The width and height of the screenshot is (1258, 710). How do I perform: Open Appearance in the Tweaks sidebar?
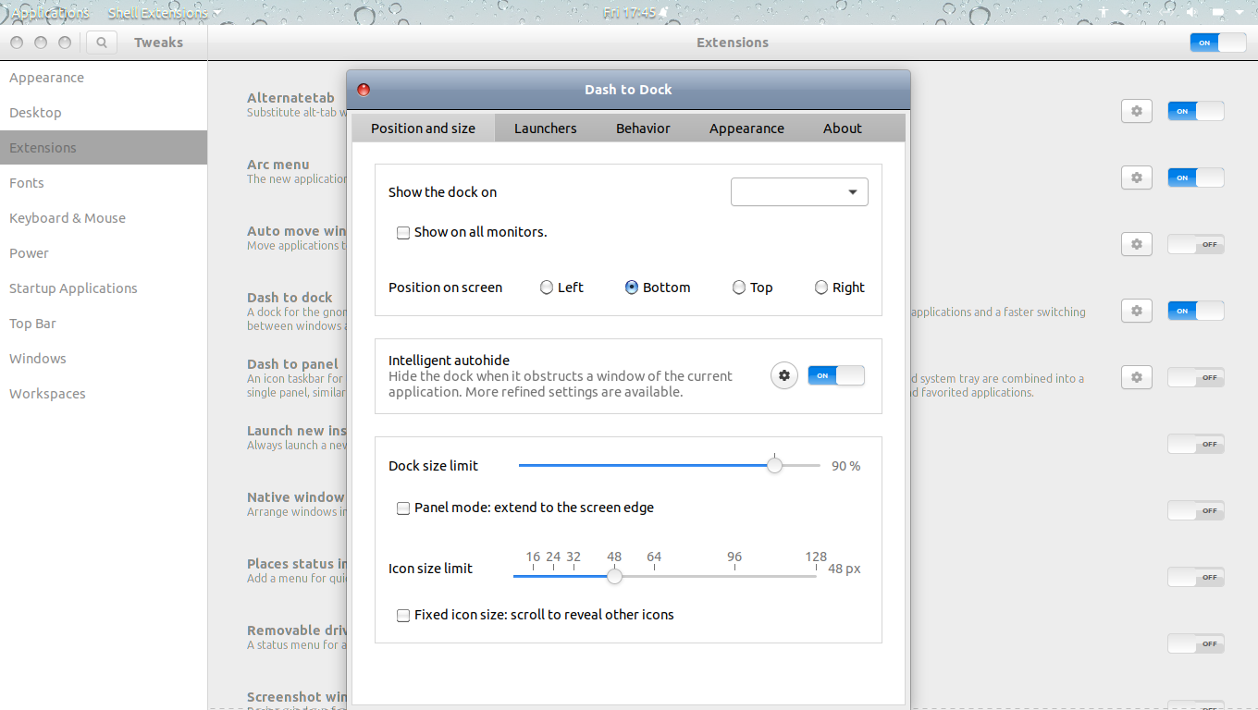pyautogui.click(x=104, y=78)
